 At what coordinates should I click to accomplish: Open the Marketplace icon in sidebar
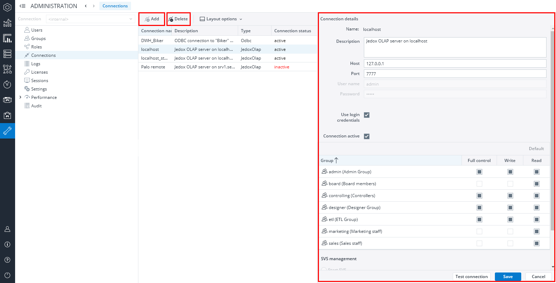(x=7, y=115)
